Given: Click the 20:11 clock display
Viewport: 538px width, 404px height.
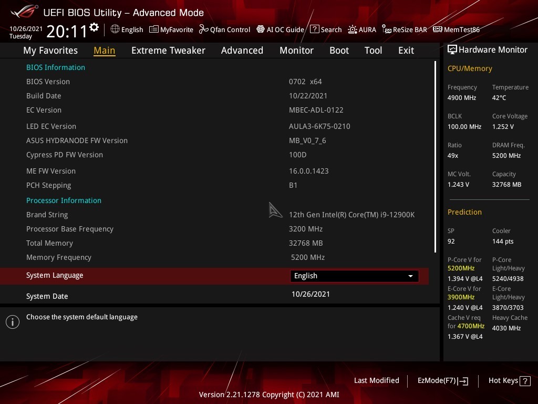Looking at the screenshot, I should tap(67, 31).
